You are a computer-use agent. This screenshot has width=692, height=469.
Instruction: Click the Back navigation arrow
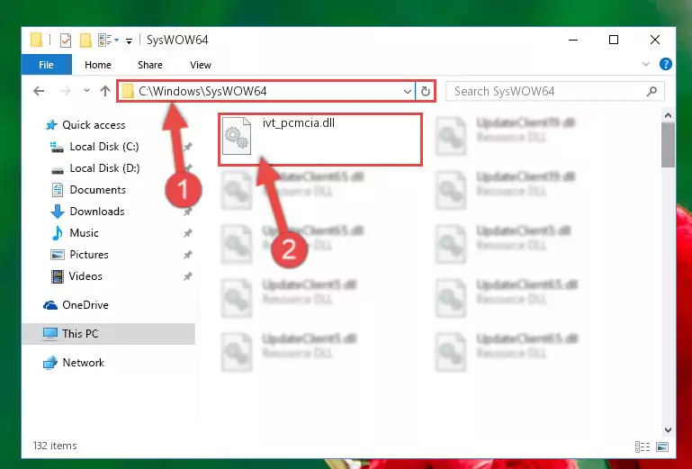[39, 91]
